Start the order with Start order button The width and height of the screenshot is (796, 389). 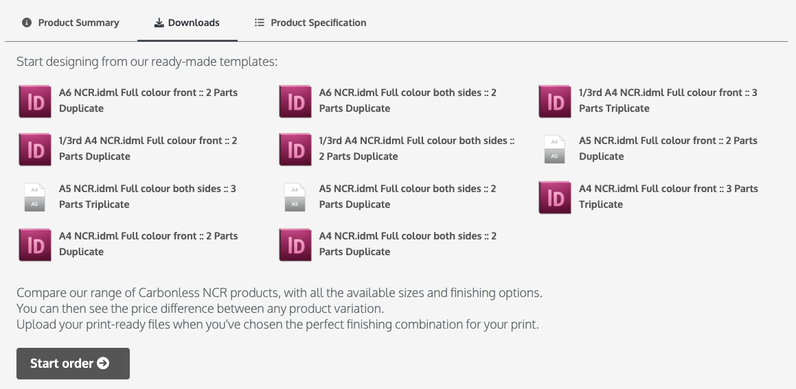(73, 364)
